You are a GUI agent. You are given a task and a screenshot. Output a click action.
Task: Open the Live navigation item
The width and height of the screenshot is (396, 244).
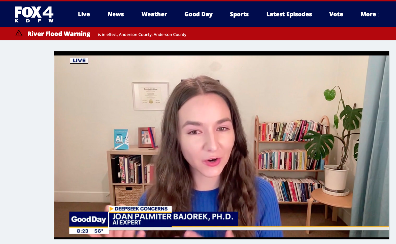(x=84, y=14)
